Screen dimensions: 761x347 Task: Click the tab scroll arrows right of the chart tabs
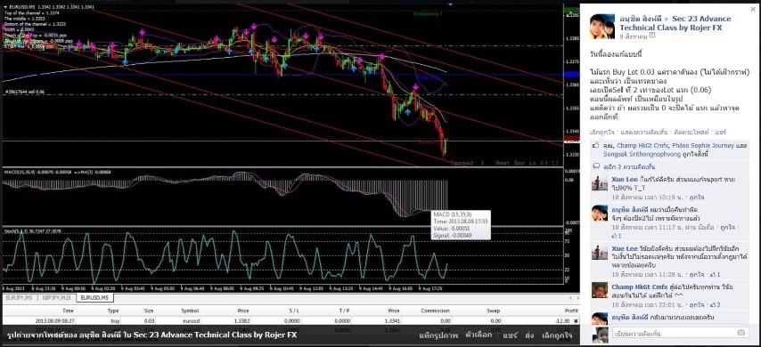[574, 298]
